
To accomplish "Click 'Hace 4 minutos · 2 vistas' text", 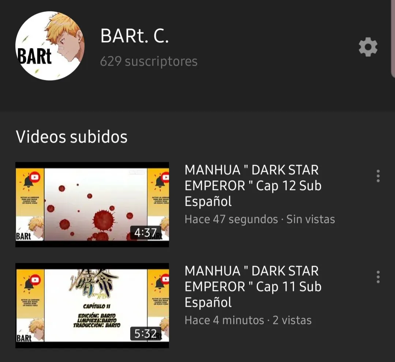I will click(248, 320).
